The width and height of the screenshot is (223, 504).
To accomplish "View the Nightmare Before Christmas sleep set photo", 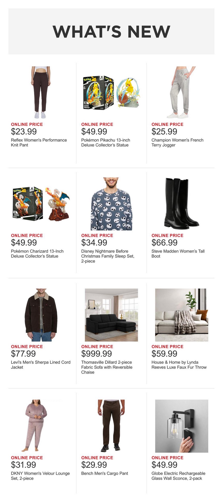I will pos(111,204).
